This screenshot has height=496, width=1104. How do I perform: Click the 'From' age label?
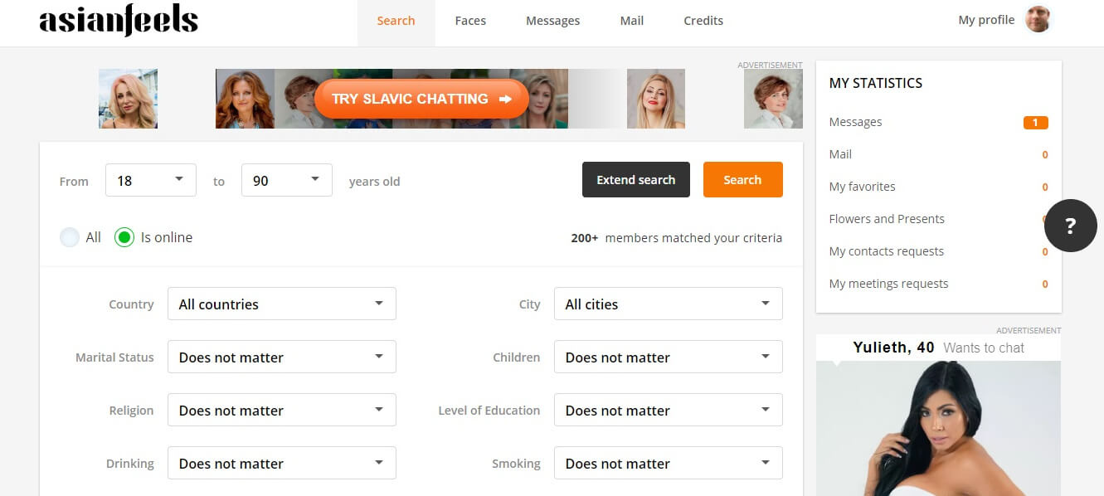coord(74,181)
